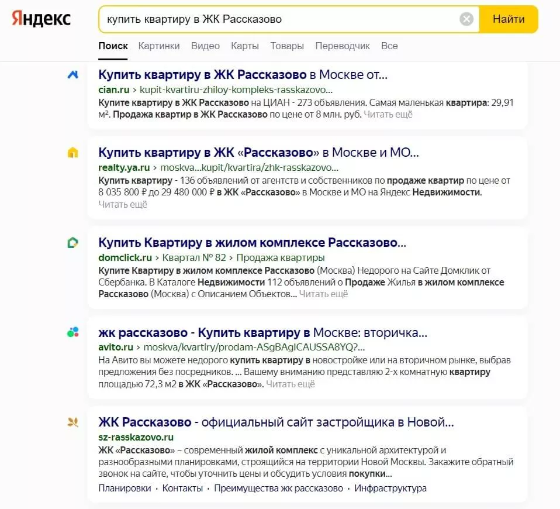Open the result with «Рассказово» в Москве и МО

258,152
